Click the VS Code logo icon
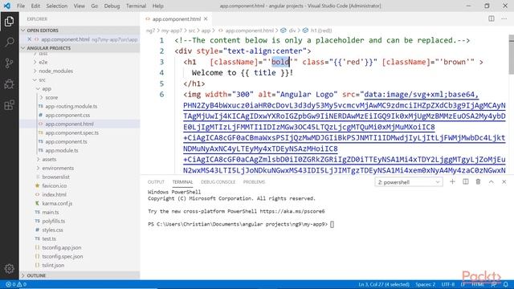The image size is (514, 289). (7, 6)
